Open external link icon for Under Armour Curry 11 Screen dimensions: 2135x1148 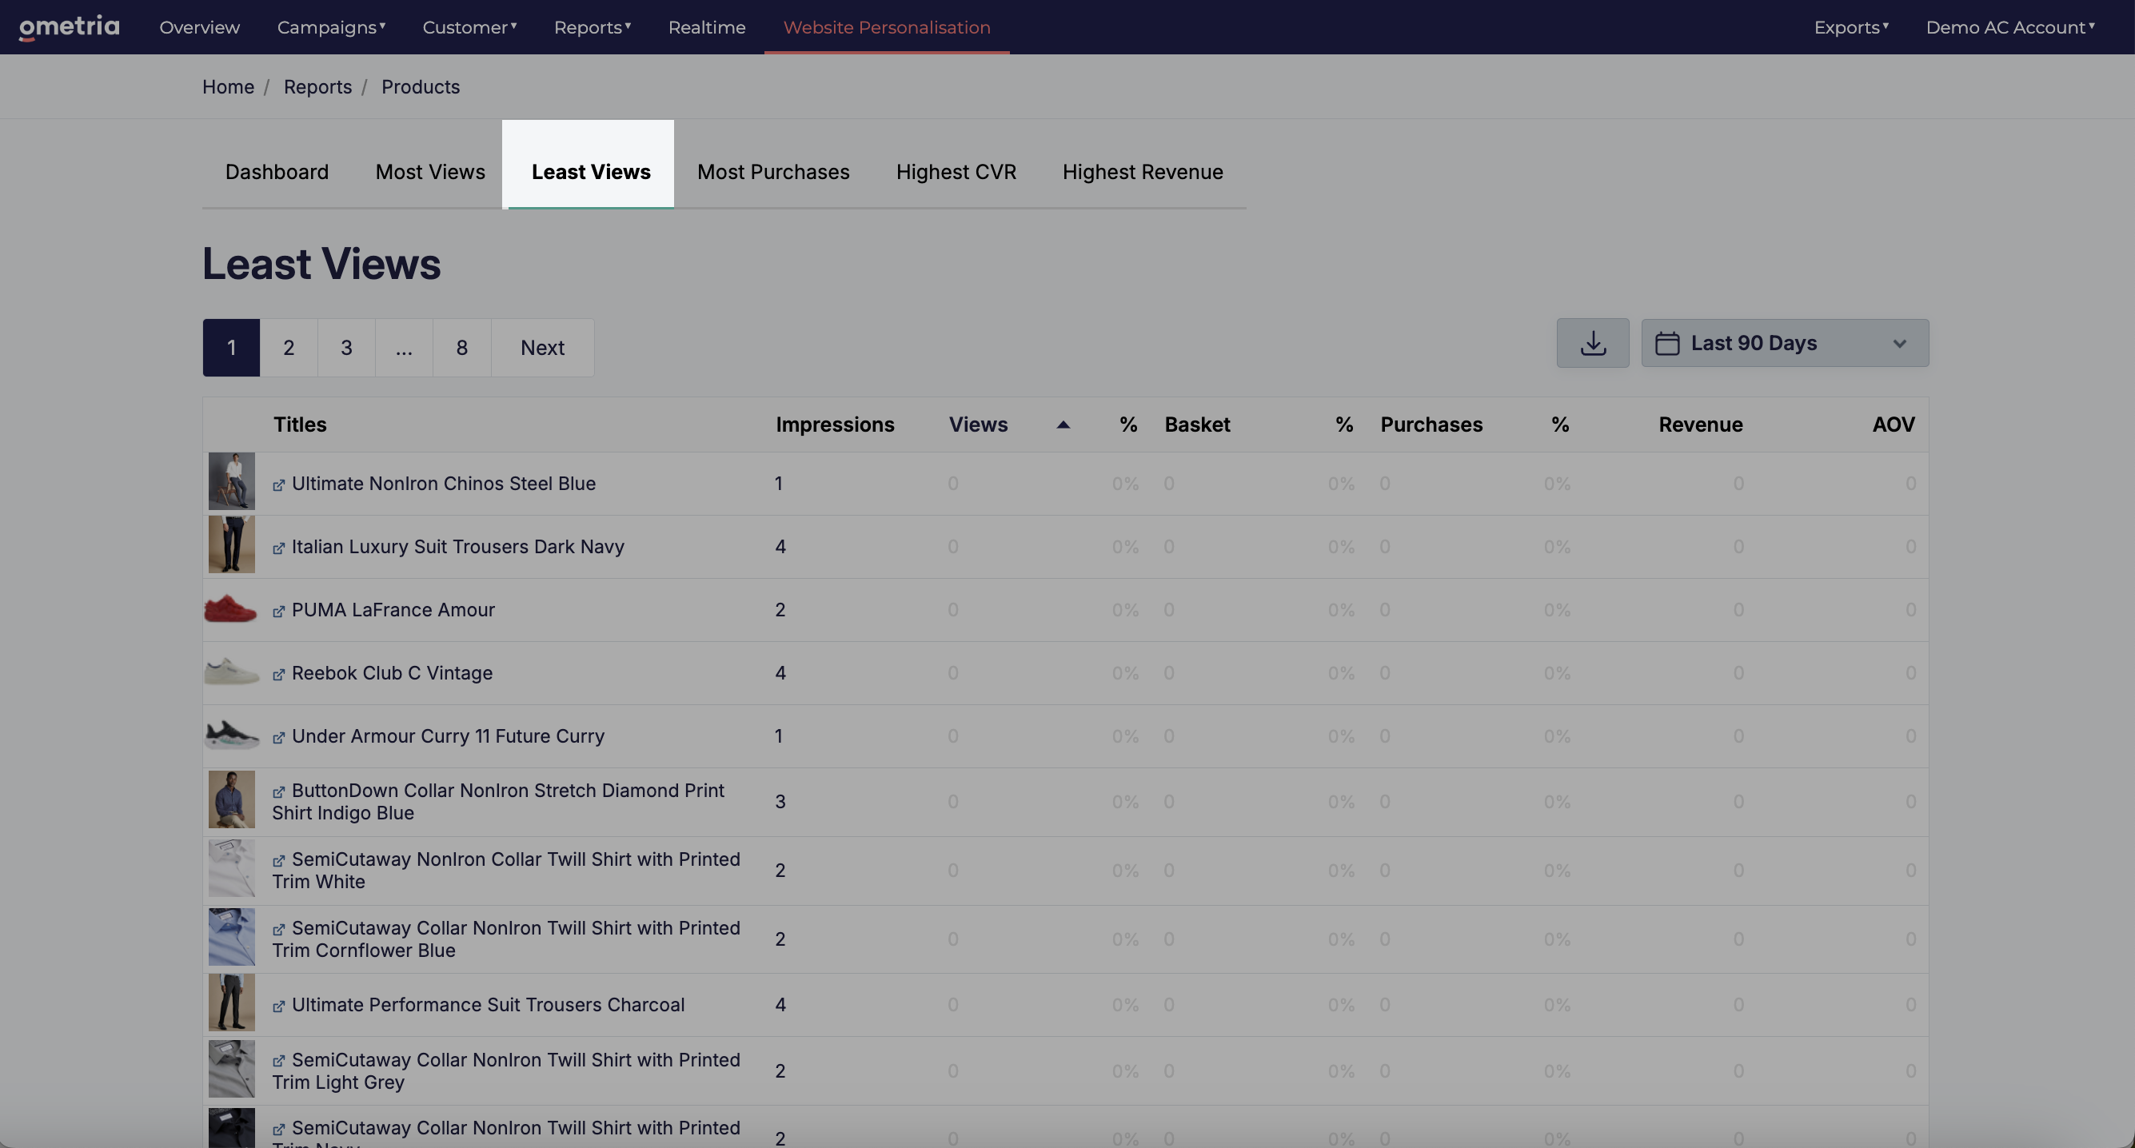pyautogui.click(x=278, y=737)
